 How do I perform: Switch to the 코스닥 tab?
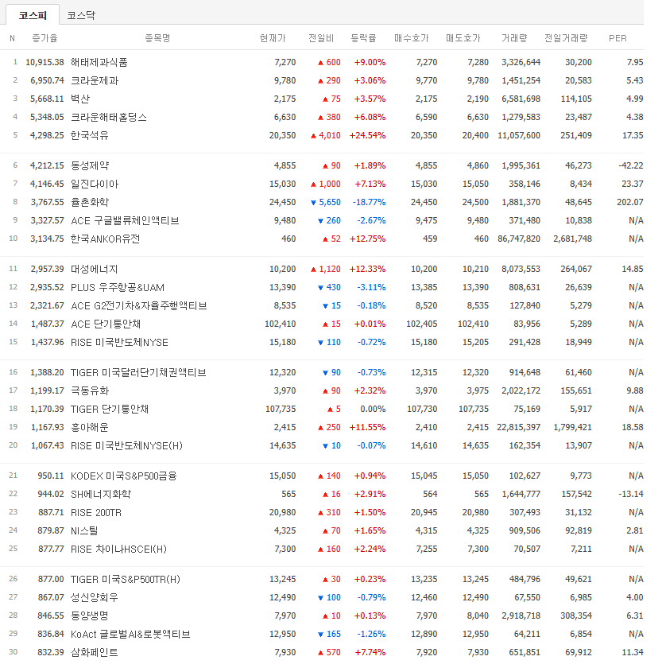[81, 15]
